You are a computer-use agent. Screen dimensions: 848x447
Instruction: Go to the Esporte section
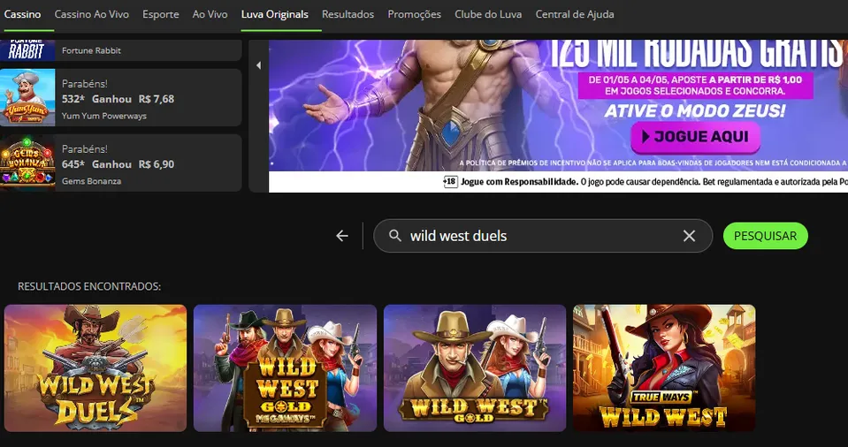[x=161, y=15]
